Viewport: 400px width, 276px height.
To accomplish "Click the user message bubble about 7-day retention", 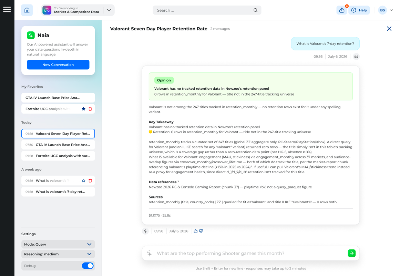I will (325, 44).
